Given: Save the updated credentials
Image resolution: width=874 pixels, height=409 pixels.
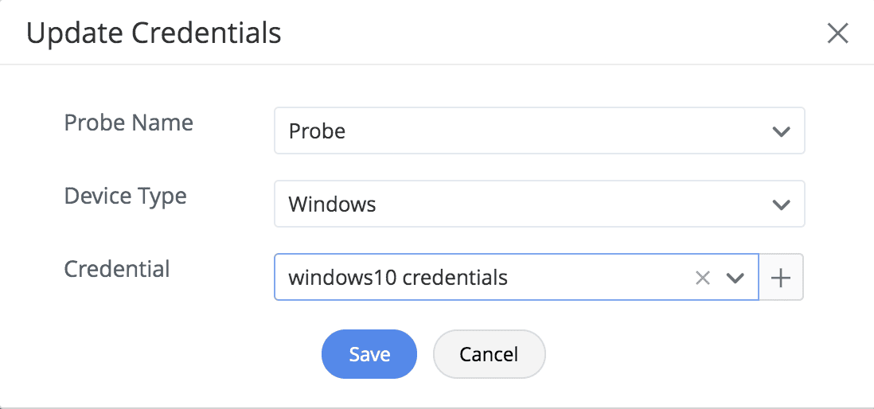Looking at the screenshot, I should [x=369, y=354].
